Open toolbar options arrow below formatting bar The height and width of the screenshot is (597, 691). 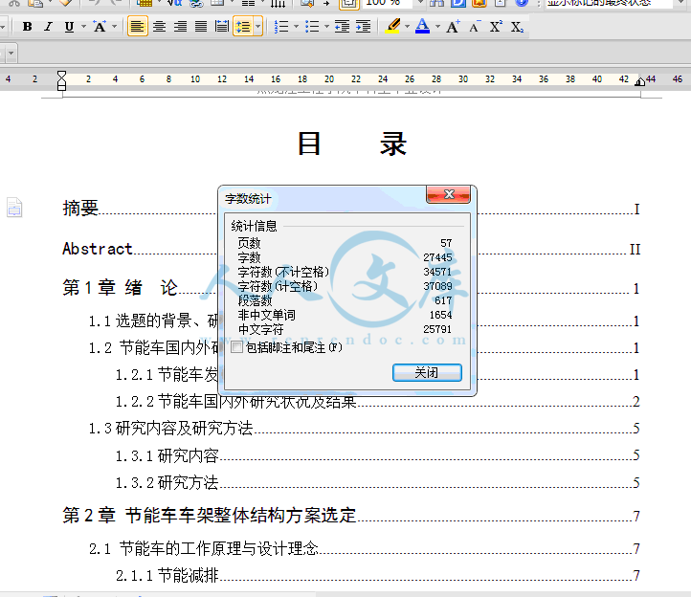point(11,54)
